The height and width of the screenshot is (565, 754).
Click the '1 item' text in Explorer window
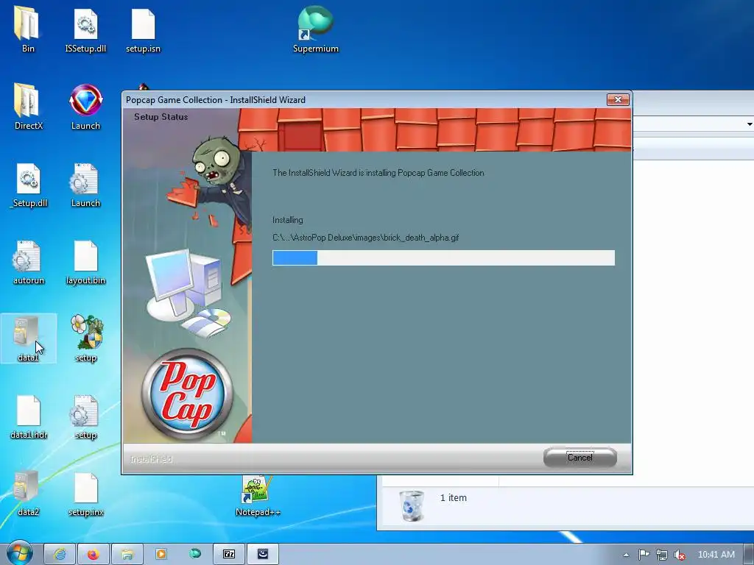[x=454, y=498]
